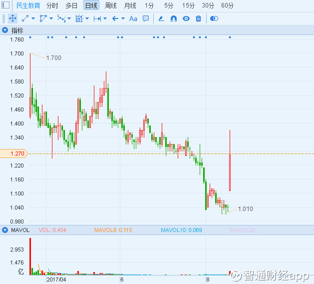Click the toolbar drag handle grip
The image size is (314, 284).
coord(3,18)
